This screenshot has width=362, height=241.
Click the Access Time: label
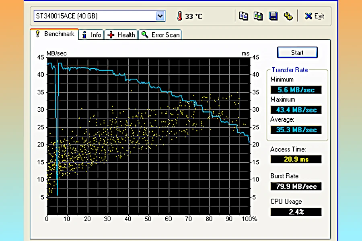(288, 149)
